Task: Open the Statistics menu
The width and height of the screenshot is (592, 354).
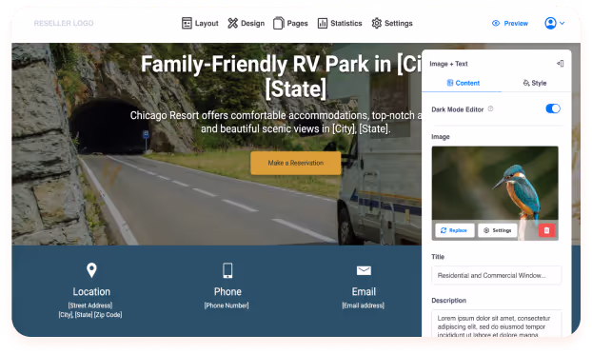Action: click(x=340, y=24)
